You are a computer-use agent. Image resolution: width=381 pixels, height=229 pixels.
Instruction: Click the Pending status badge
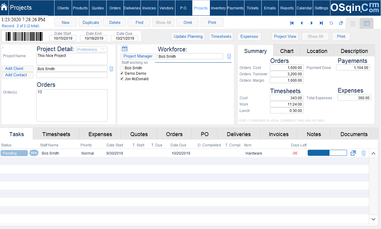(x=14, y=153)
